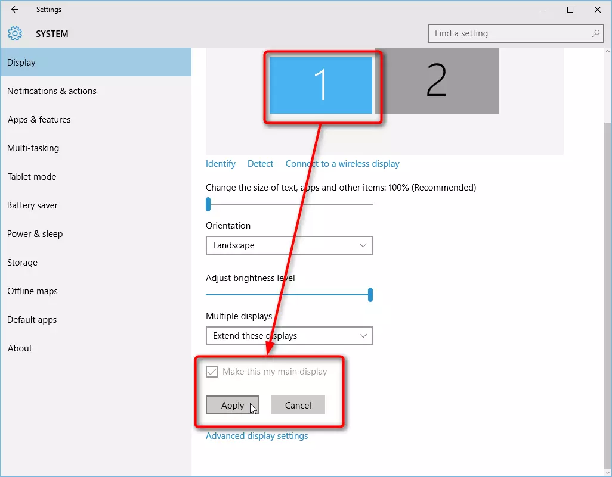Open Advanced display settings link
Image resolution: width=612 pixels, height=477 pixels.
pos(257,436)
